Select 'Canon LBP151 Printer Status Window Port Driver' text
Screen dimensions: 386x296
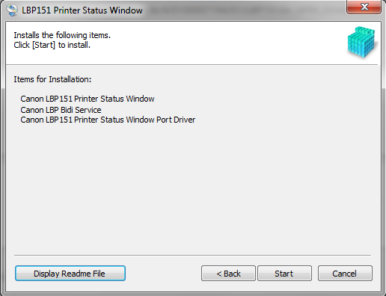108,120
